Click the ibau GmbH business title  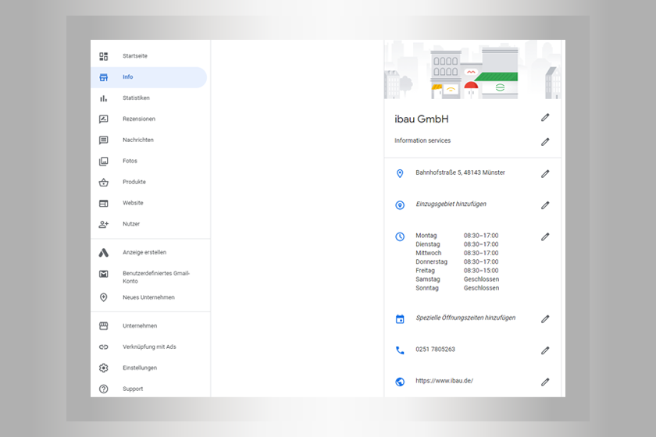421,119
